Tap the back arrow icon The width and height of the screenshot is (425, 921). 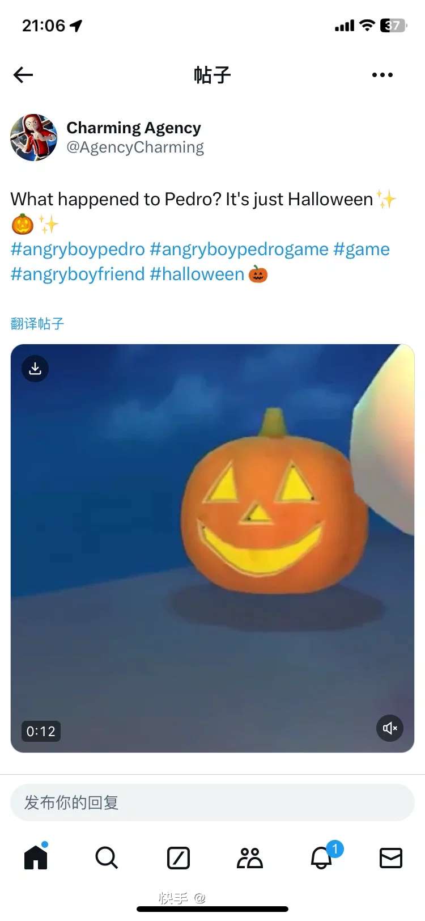23,75
